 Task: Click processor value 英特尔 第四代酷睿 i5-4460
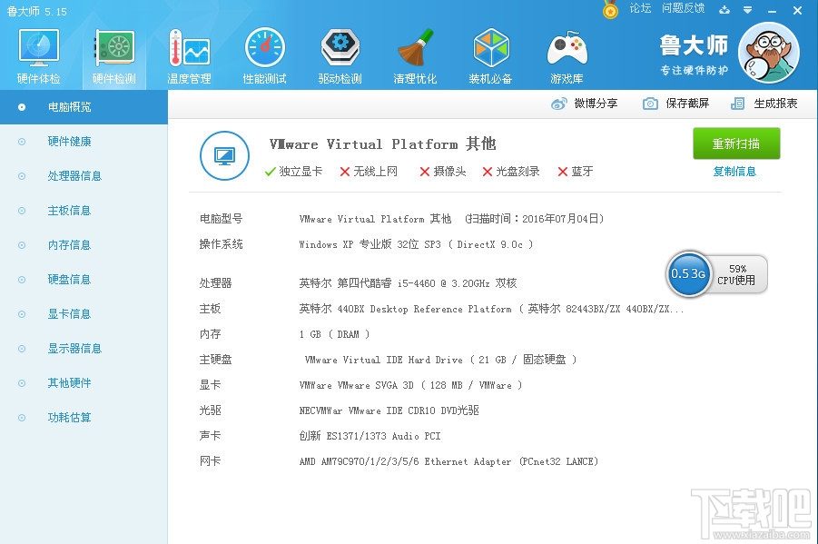pos(408,283)
